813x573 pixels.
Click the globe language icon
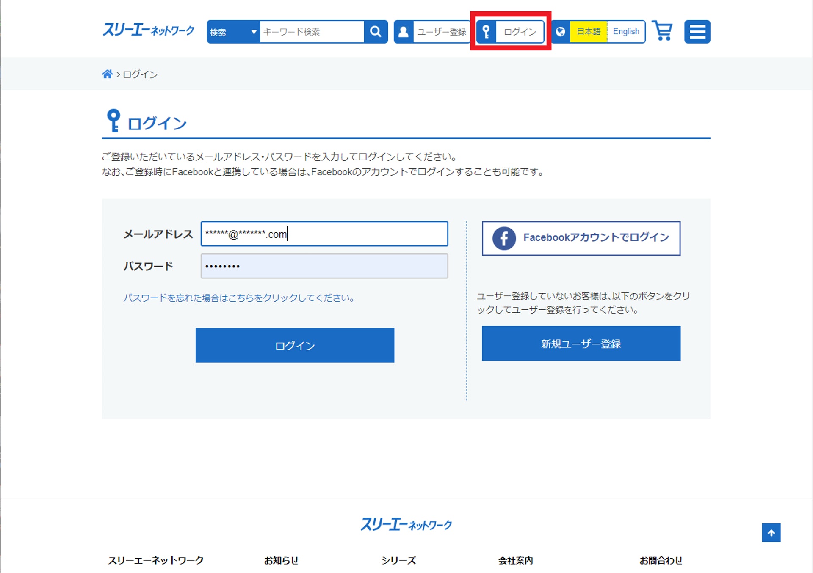[560, 32]
